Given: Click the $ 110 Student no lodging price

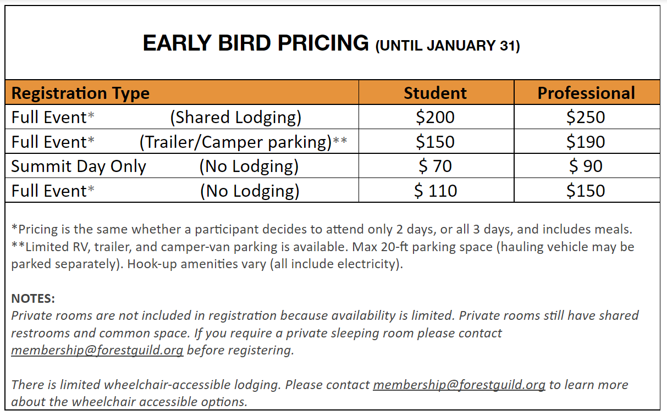Looking at the screenshot, I should tap(435, 191).
